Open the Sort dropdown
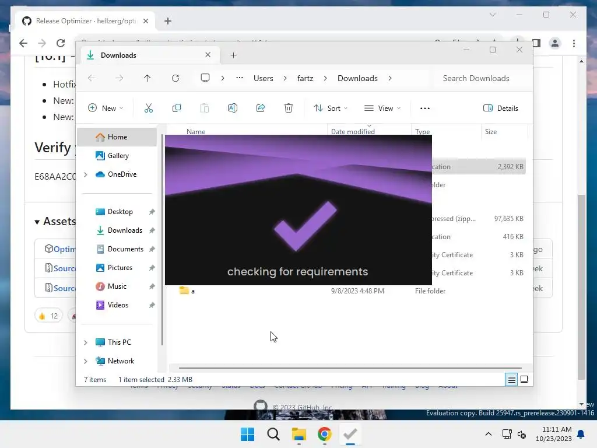This screenshot has height=448, width=597. (x=330, y=108)
